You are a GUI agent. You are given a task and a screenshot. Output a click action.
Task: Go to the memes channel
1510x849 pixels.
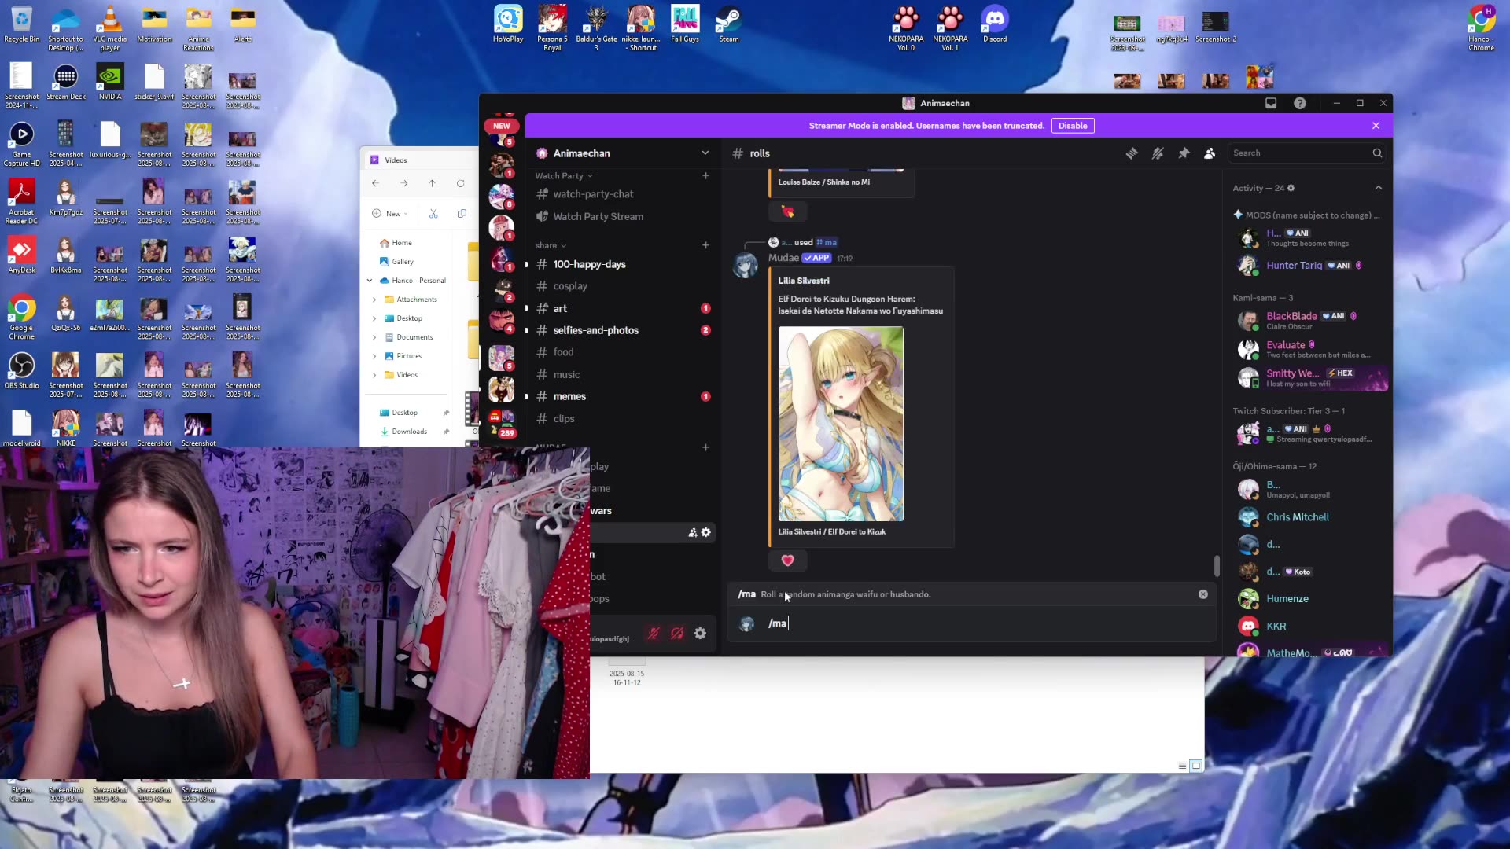[x=569, y=396]
